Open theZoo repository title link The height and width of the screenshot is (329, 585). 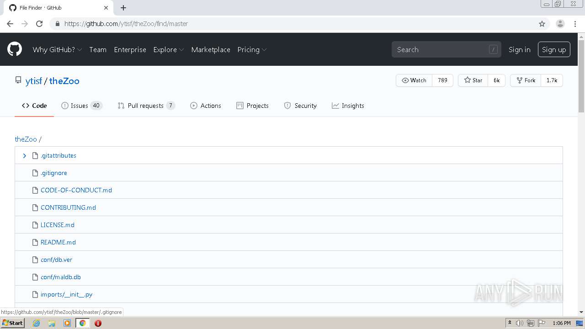[x=64, y=81]
